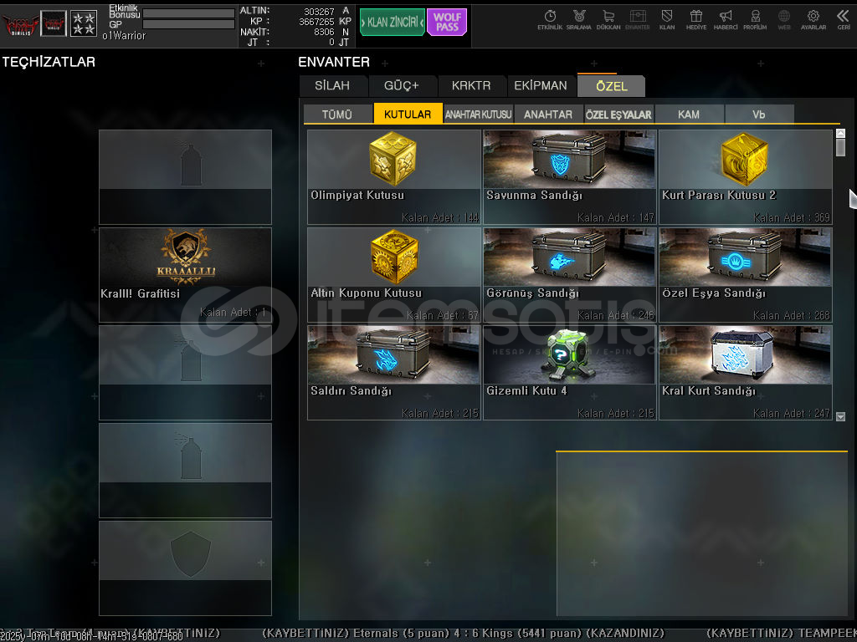Select the Kral Kurt Sandığı white crate
Viewport: 857px width, 642px height.
(x=746, y=373)
